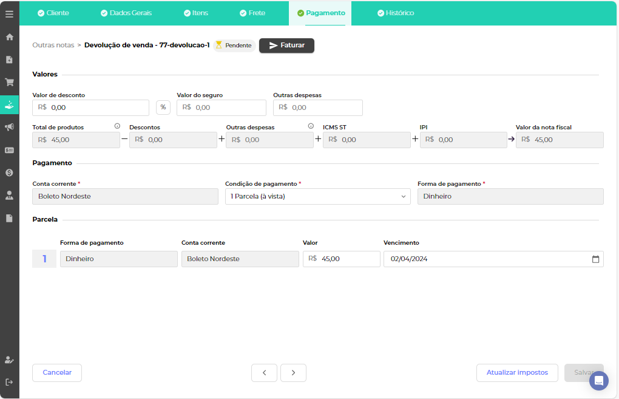Toggle the percent discount mode button
Image resolution: width=619 pixels, height=399 pixels.
click(163, 107)
